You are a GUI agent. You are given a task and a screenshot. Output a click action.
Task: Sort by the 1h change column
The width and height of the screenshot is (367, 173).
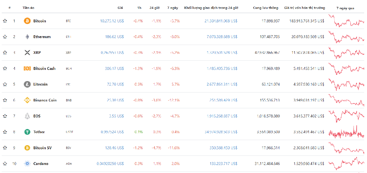click(139, 8)
